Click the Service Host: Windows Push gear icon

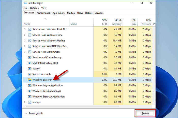click(30, 29)
